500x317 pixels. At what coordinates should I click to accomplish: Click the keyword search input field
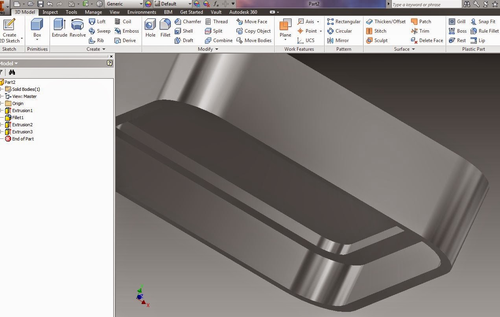tap(426, 4)
